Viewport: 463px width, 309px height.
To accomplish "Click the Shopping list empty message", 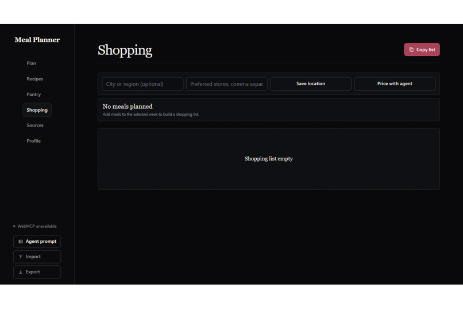I will pos(269,159).
